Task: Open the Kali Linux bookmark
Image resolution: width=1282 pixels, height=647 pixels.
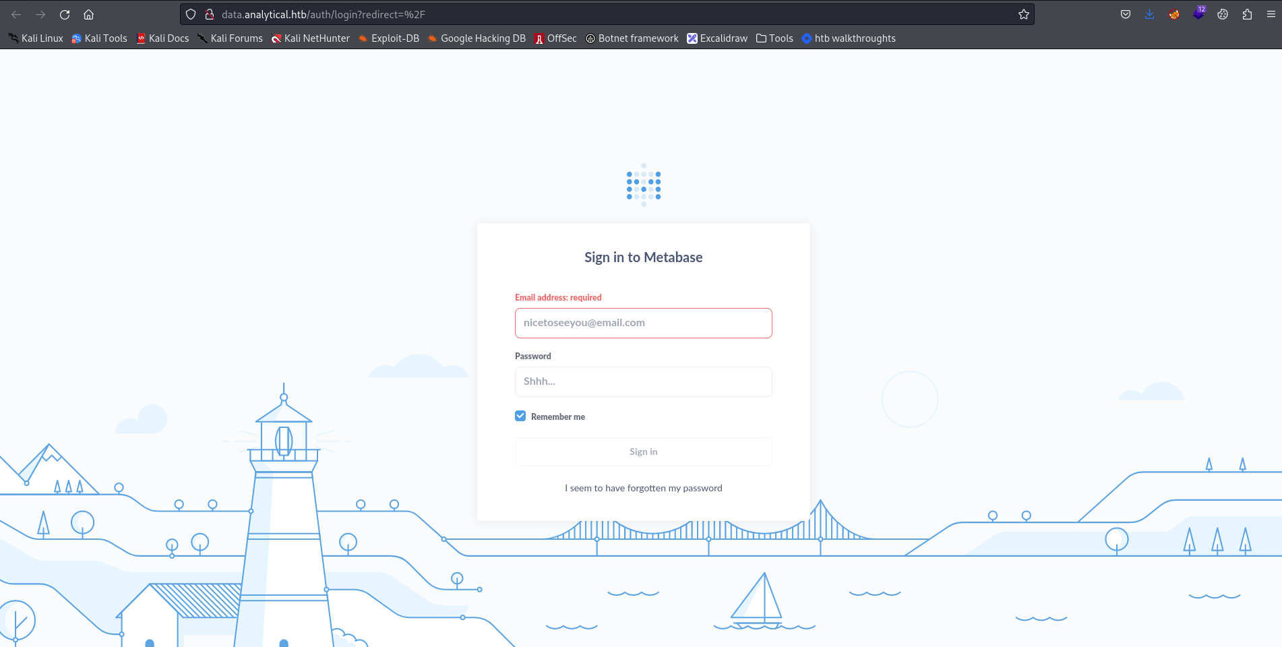Action: 36,38
